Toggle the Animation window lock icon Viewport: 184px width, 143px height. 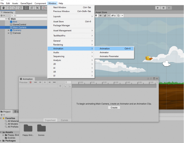click(148, 79)
